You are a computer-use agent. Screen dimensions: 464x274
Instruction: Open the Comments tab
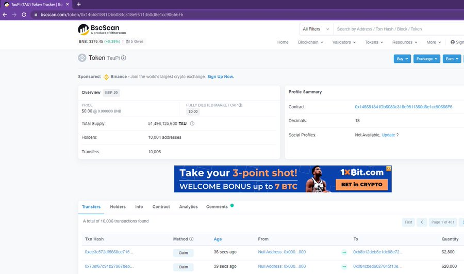(x=217, y=207)
